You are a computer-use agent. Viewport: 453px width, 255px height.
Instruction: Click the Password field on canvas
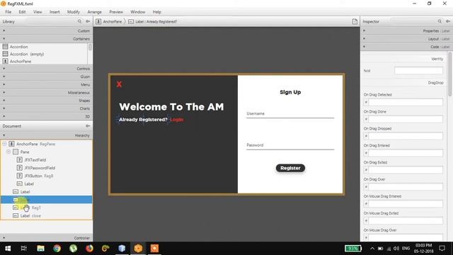point(290,145)
